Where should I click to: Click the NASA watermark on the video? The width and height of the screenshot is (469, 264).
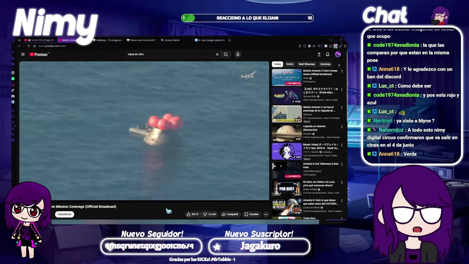coord(247,76)
